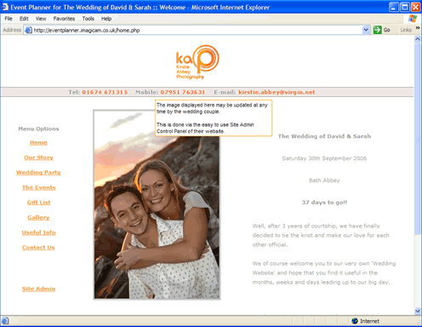Open the Contact Us link
Image resolution: width=422 pixels, height=327 pixels.
click(38, 248)
